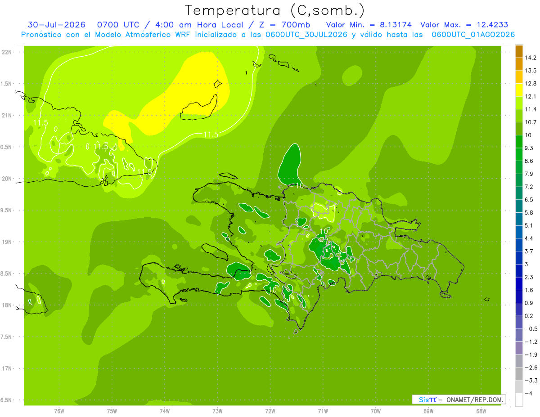The width and height of the screenshot is (540, 417).
Task: Select 'Valor Max. = 12.4233' value
Action: pyautogui.click(x=464, y=25)
